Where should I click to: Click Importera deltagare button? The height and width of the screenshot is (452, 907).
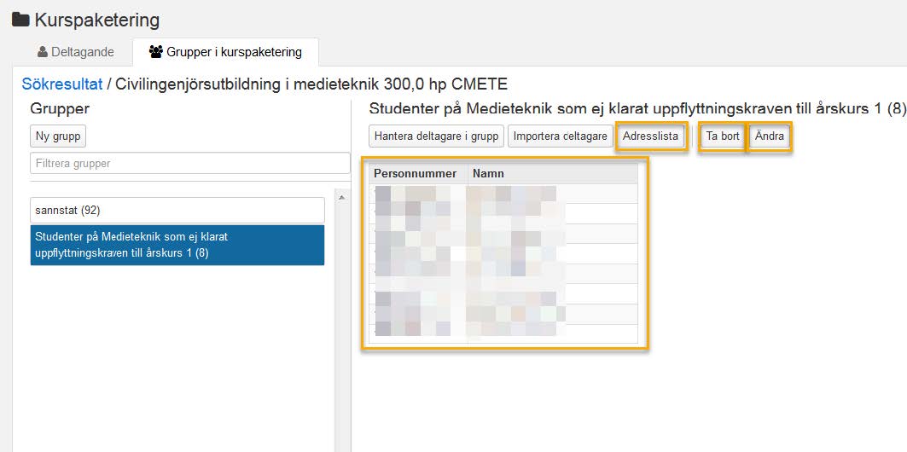point(560,136)
